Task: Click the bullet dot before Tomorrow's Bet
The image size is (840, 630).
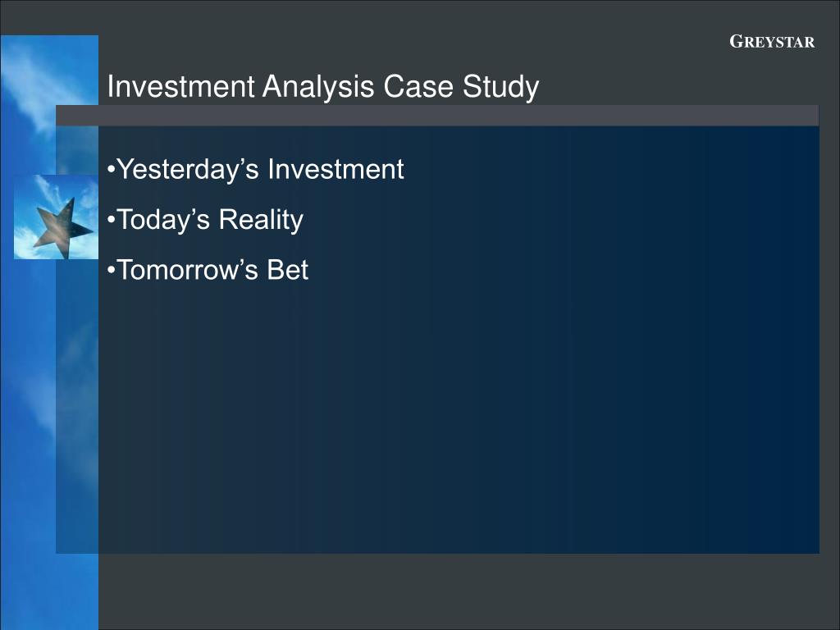Action: (111, 271)
